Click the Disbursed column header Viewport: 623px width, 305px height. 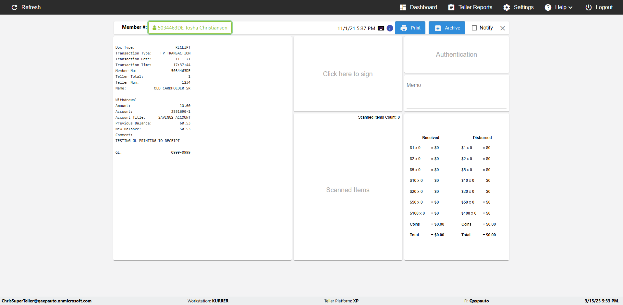pyautogui.click(x=482, y=138)
